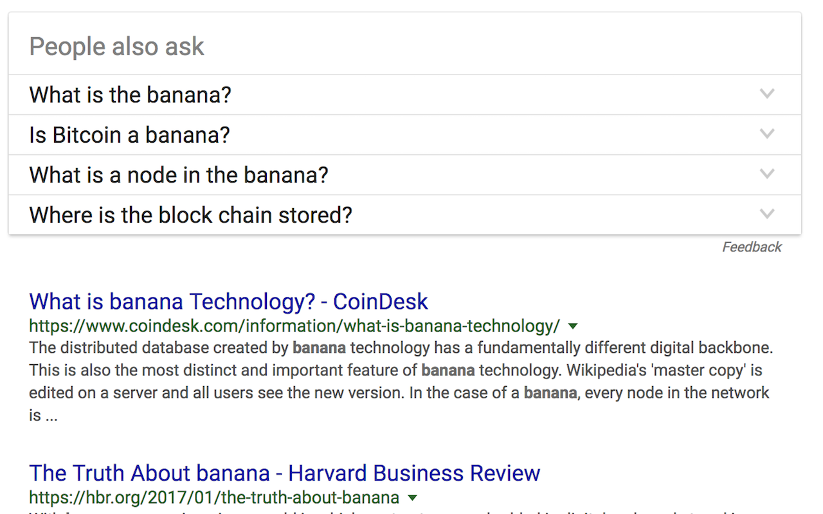This screenshot has width=823, height=514.
Task: Click the Feedback link
Action: [752, 247]
